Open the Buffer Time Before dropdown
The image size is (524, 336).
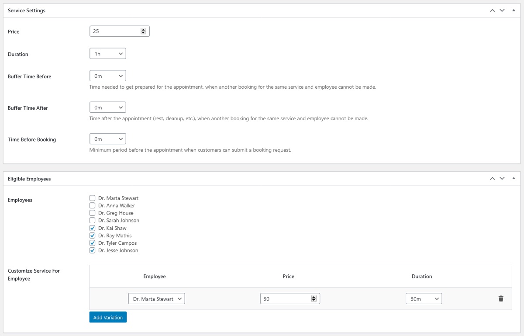tap(108, 76)
